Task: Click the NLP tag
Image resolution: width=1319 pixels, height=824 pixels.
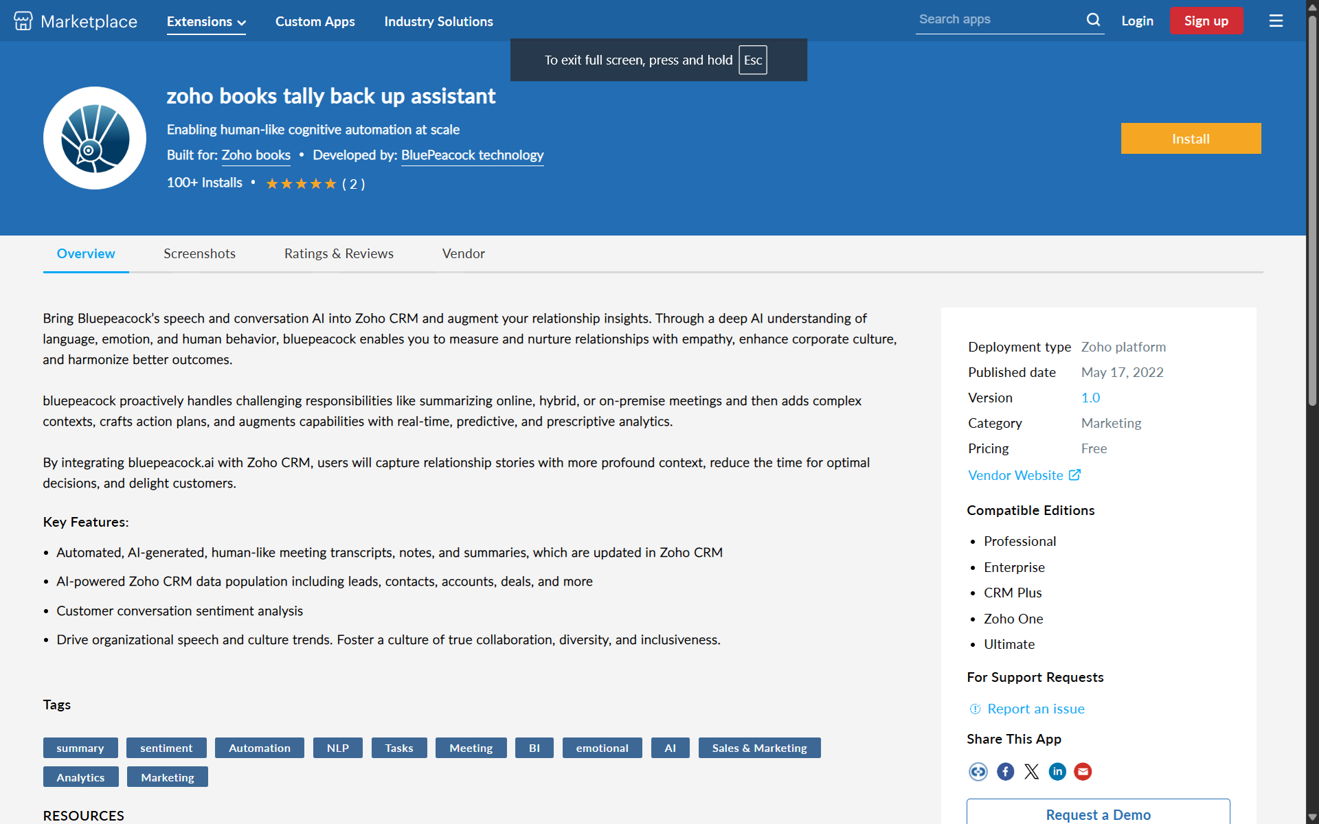Action: pyautogui.click(x=338, y=748)
